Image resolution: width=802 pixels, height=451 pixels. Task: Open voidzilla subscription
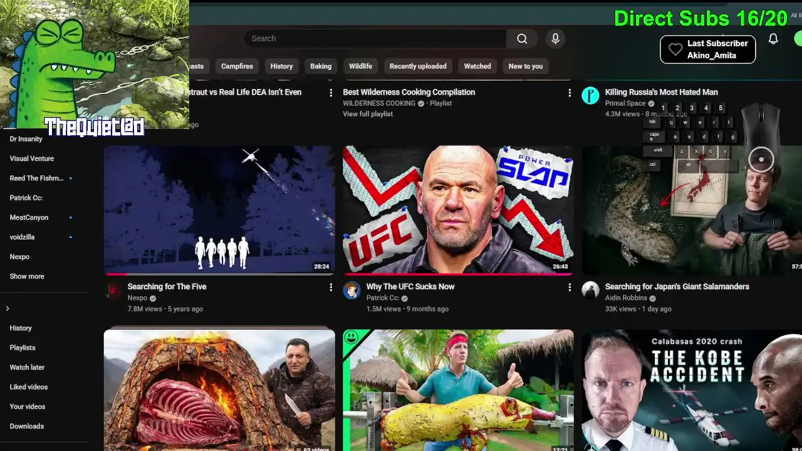coord(22,237)
